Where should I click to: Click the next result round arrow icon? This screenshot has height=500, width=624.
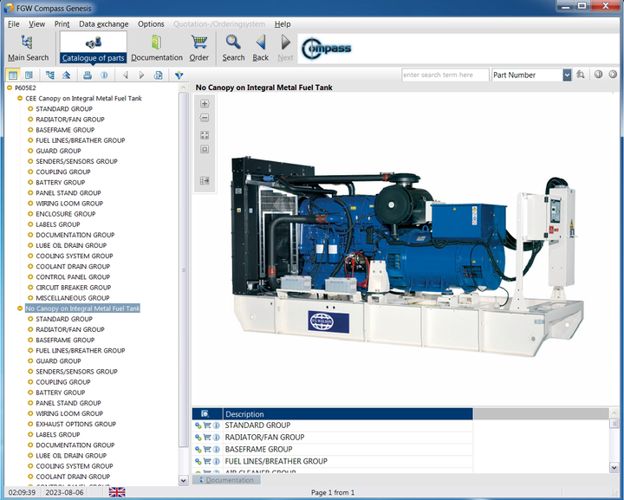click(x=613, y=75)
